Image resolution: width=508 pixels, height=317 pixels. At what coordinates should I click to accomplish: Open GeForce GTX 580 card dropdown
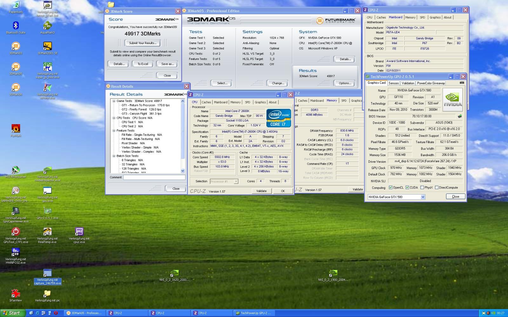423,197
